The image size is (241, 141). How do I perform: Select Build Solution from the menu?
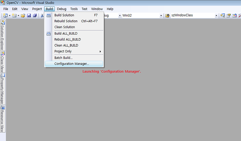click(74, 15)
